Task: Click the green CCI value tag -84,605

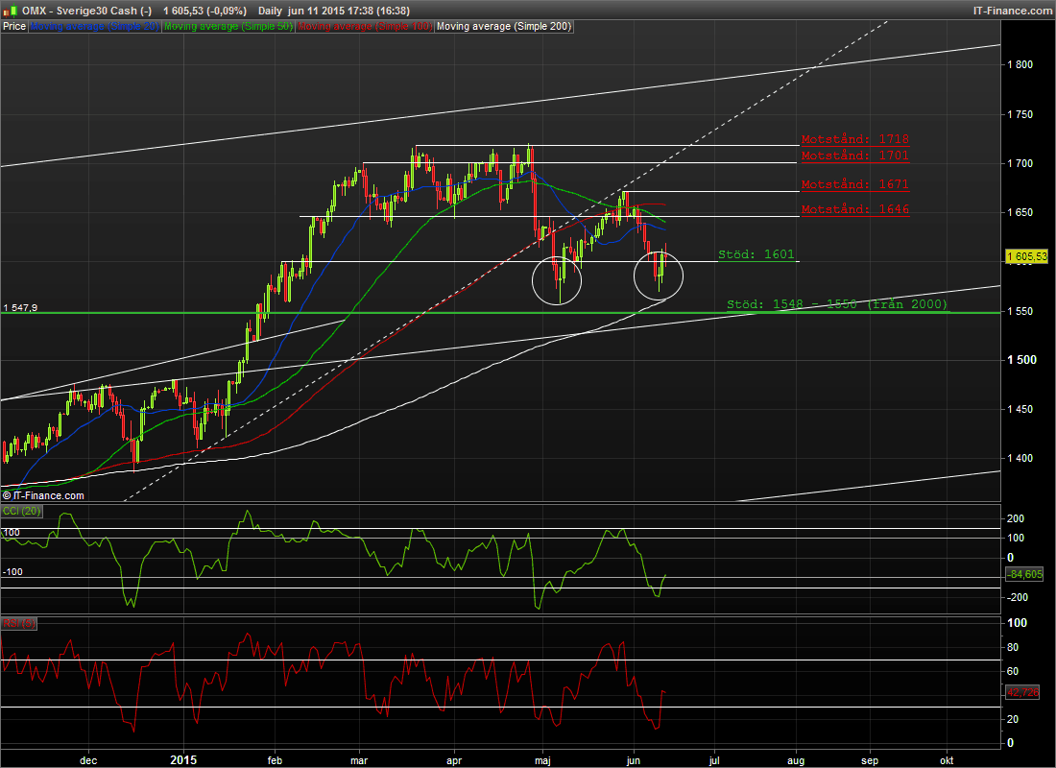Action: 1024,574
